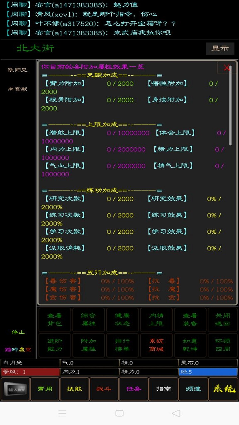Tap the Android back navigation icon
Image resolution: width=239 pixels, height=425 pixels.
[176, 413]
